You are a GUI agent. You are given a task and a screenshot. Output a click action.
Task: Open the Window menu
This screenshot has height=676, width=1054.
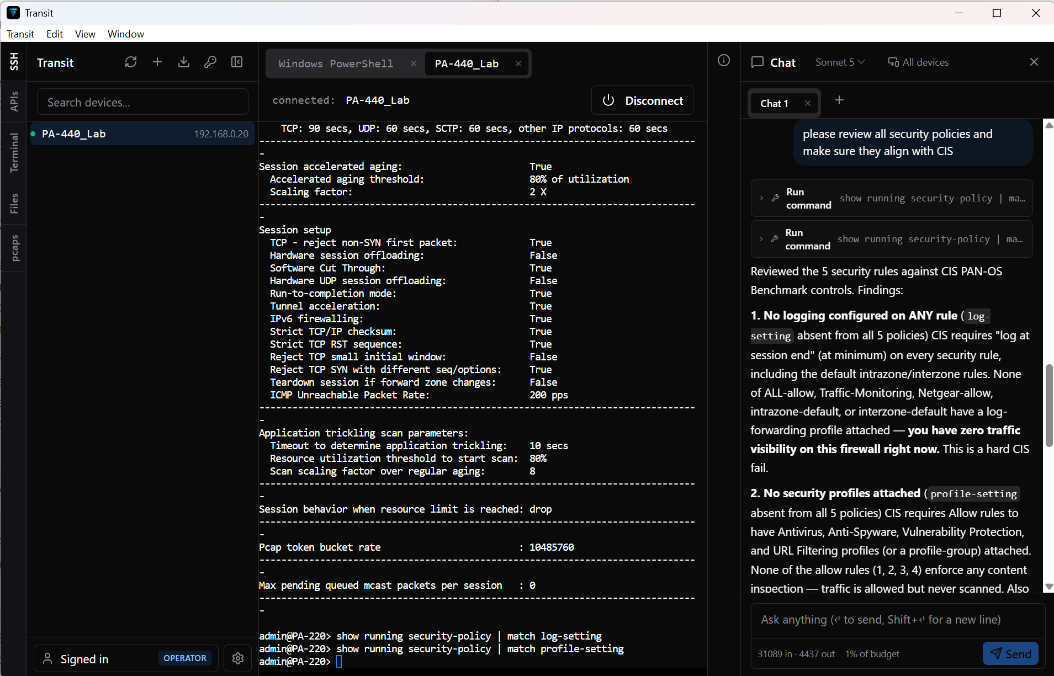(126, 34)
